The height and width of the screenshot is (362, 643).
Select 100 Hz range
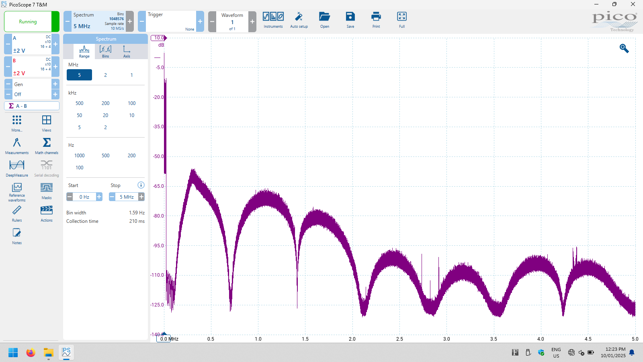point(79,167)
